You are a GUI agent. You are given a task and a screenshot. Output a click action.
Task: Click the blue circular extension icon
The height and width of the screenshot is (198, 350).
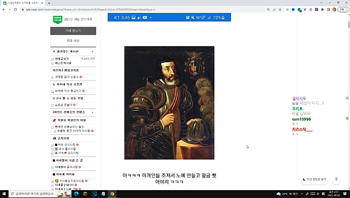293,10
